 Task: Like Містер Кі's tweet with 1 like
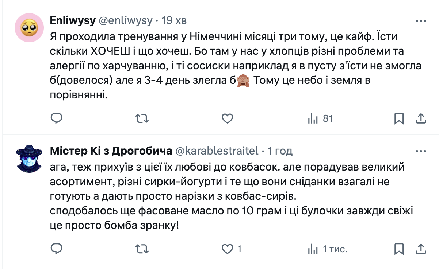point(228,249)
